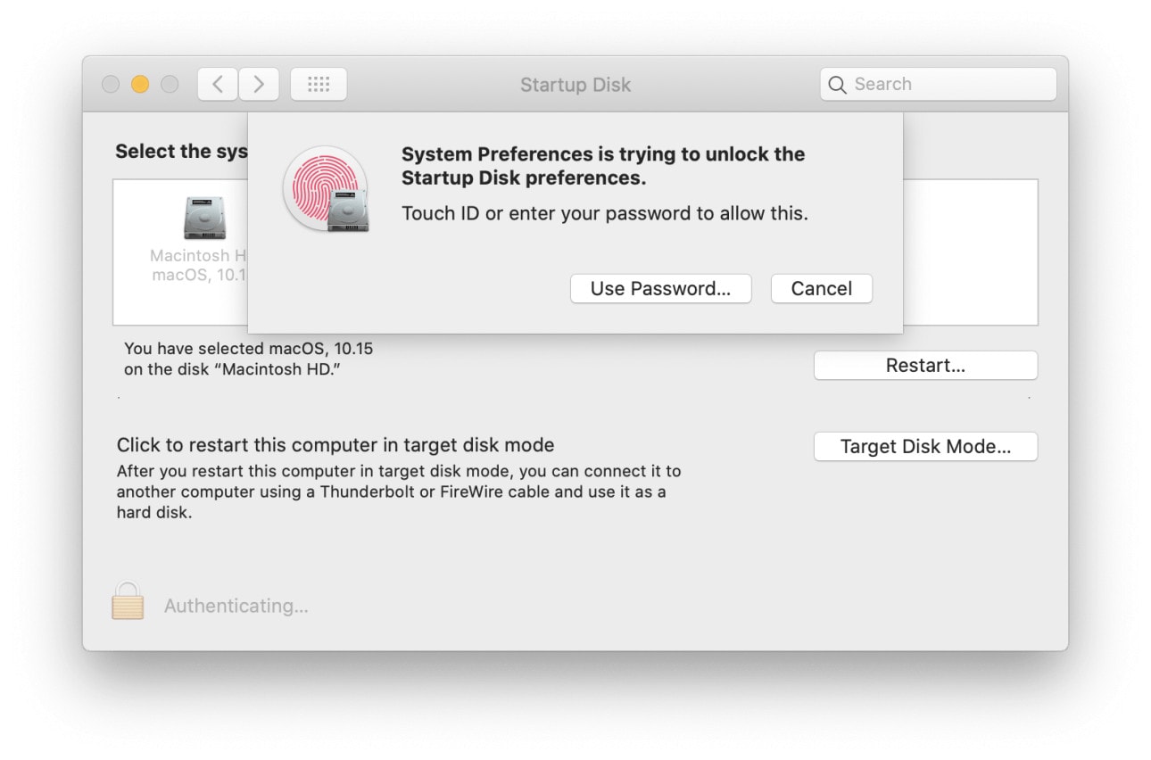Go forward using the right chevron
Screen dimensions: 1151x760
pyautogui.click(x=259, y=85)
